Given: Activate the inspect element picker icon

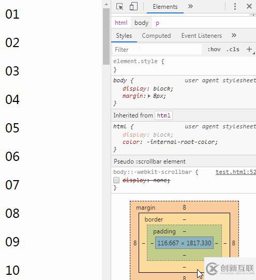Looking at the screenshot, I should 119,7.
